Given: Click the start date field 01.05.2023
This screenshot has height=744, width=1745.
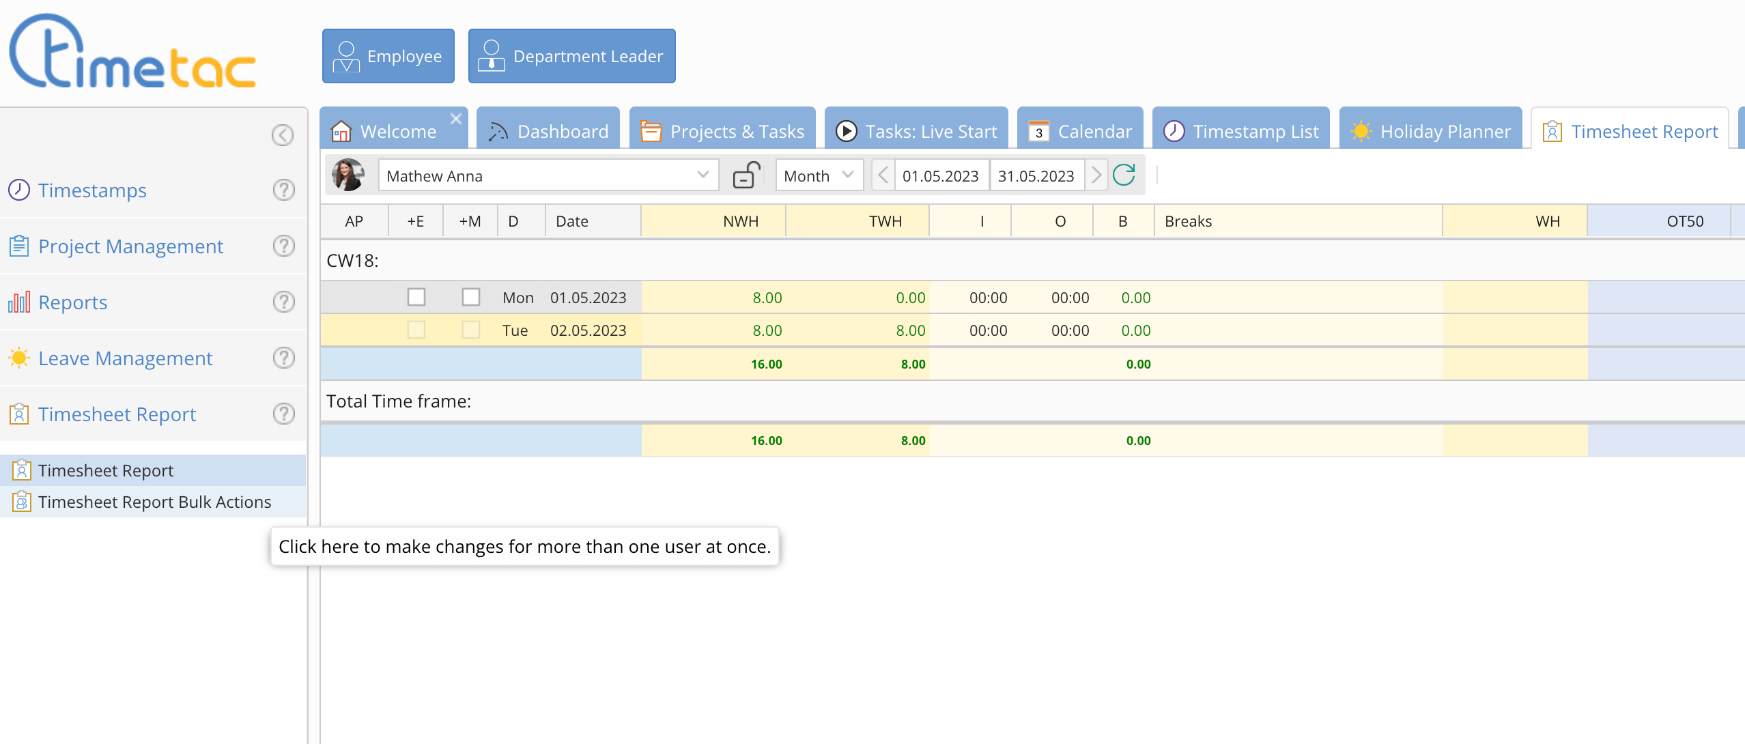Looking at the screenshot, I should pyautogui.click(x=941, y=175).
